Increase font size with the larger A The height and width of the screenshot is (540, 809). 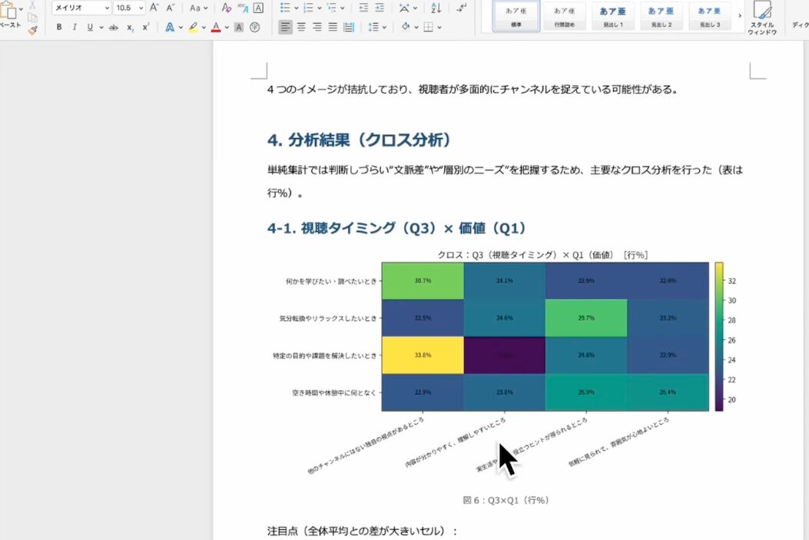tap(154, 8)
